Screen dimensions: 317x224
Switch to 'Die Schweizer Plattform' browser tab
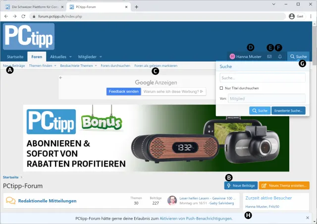click(x=35, y=7)
